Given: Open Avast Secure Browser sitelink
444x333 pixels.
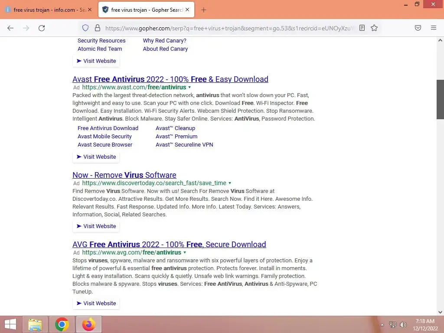Looking at the screenshot, I should click(x=105, y=144).
